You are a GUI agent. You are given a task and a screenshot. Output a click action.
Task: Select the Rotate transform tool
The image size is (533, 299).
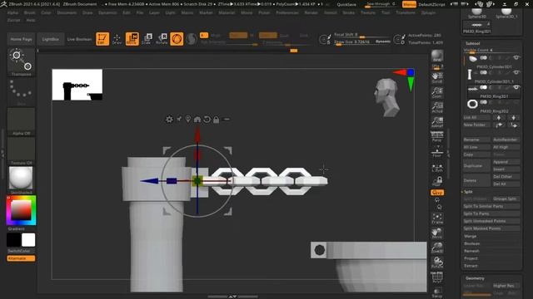[162, 39]
